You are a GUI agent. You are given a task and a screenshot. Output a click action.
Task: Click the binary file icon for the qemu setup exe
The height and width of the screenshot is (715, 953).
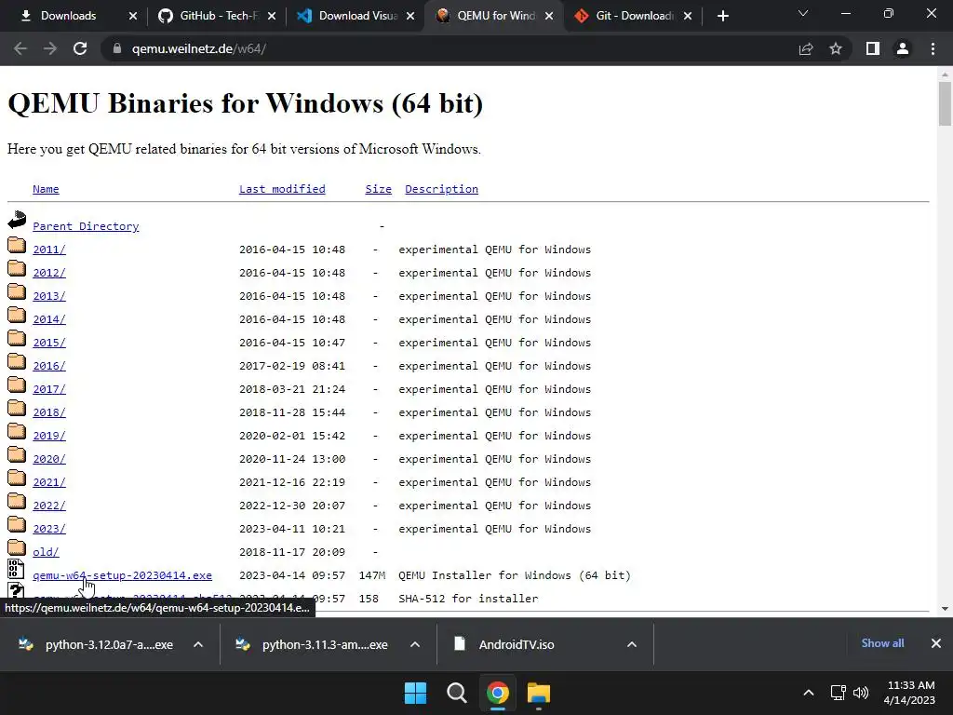[x=16, y=569]
